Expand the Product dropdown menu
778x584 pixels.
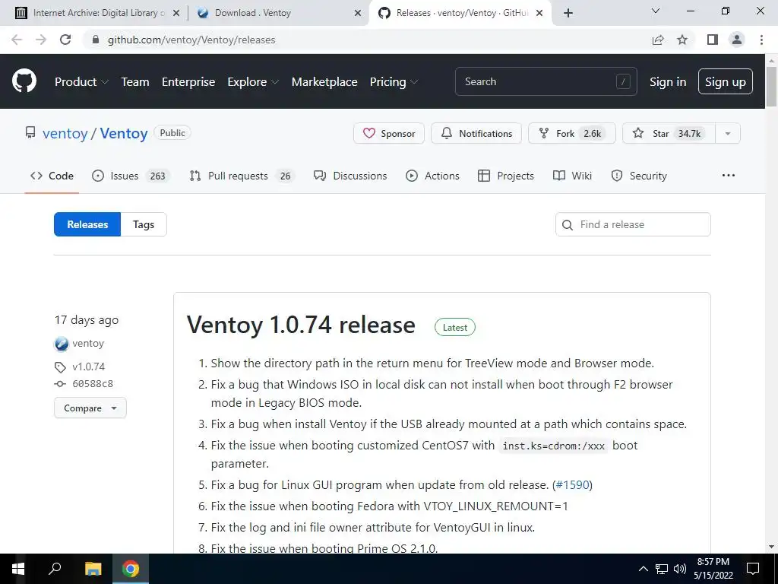click(x=81, y=81)
